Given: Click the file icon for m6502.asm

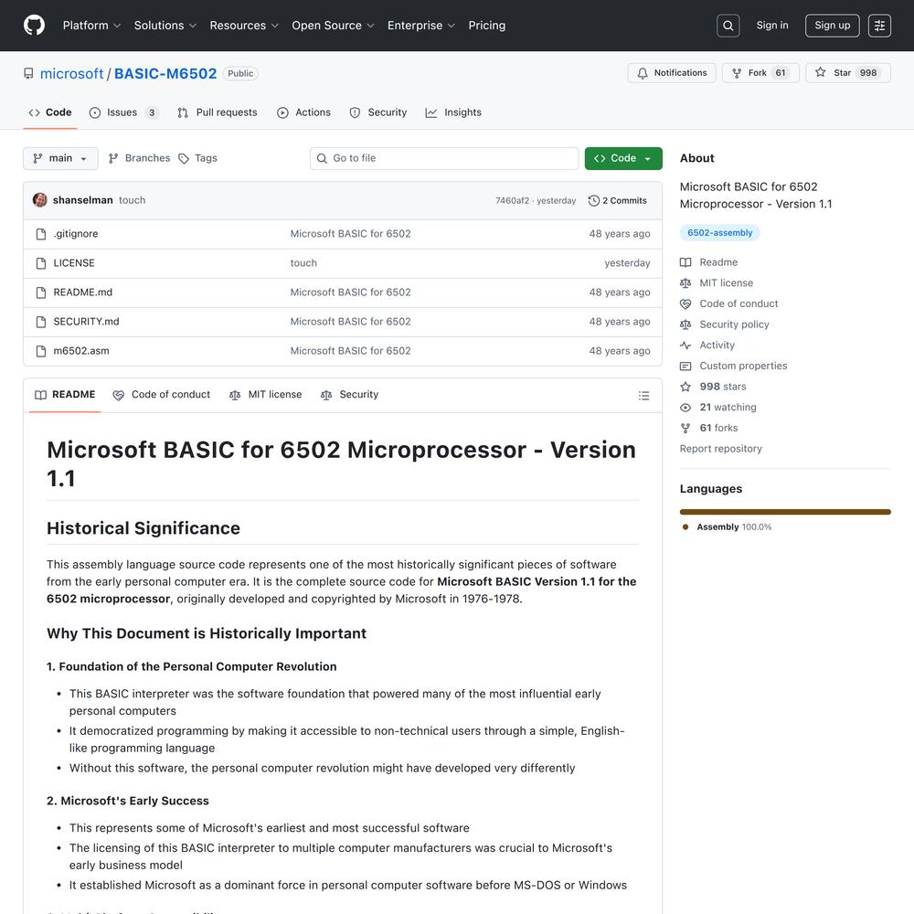Looking at the screenshot, I should click(x=41, y=351).
